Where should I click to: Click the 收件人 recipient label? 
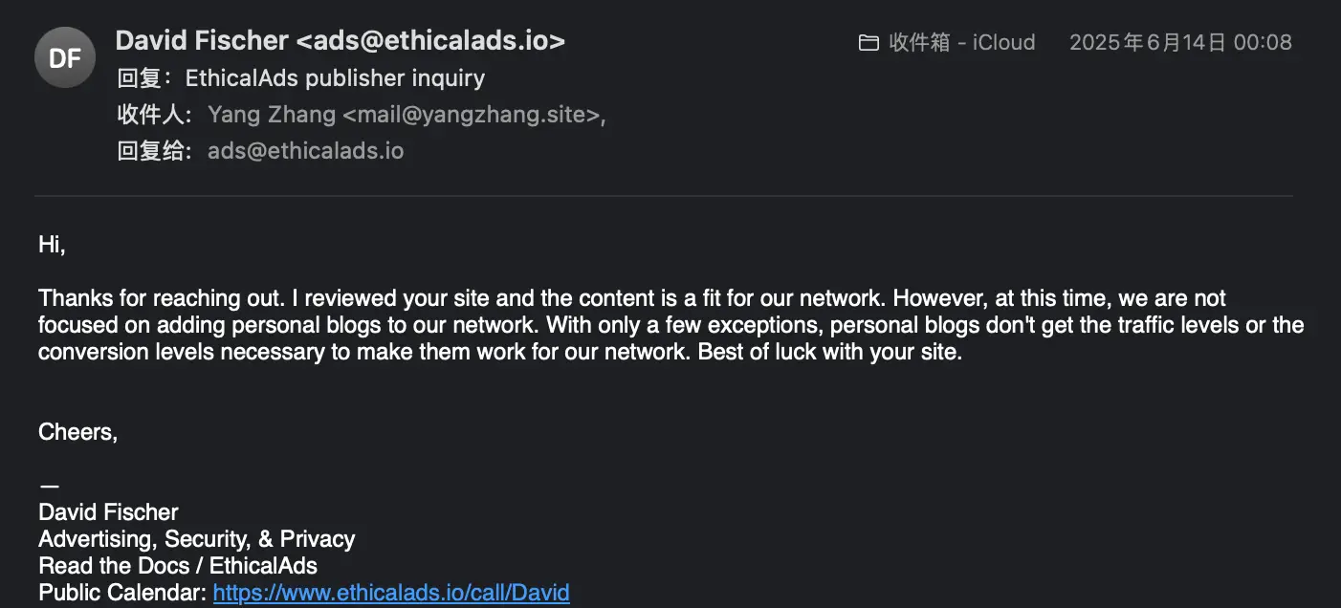coord(153,115)
